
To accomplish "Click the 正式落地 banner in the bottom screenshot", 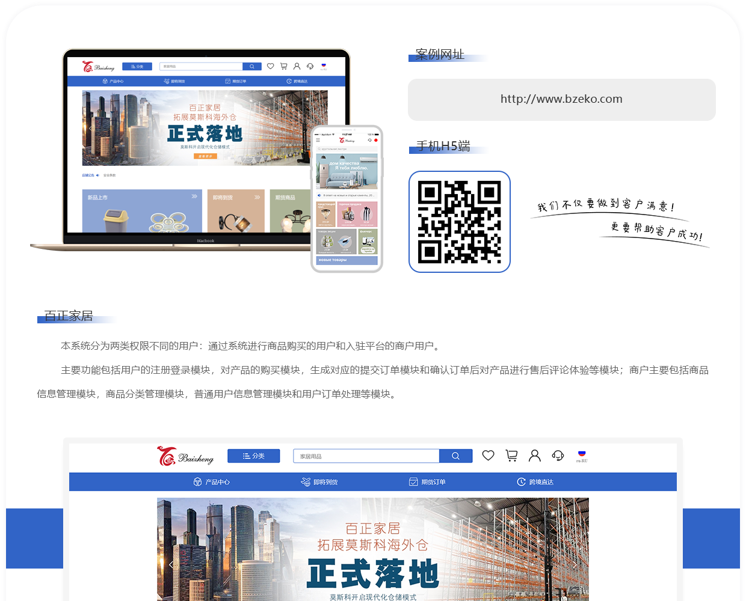I will 373,549.
